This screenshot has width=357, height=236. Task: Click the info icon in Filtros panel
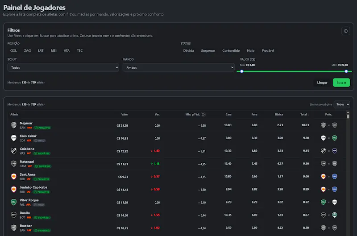pyautogui.click(x=345, y=31)
